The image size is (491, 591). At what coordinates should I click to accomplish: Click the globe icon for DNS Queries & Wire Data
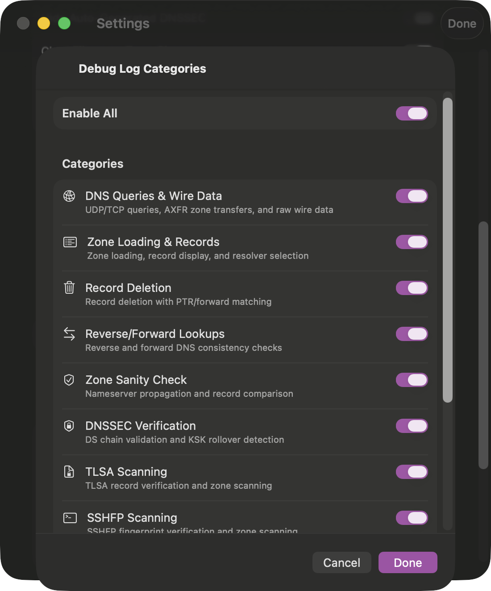tap(69, 196)
